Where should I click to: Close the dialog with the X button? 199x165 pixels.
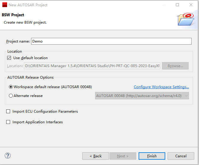pyautogui.click(x=191, y=5)
